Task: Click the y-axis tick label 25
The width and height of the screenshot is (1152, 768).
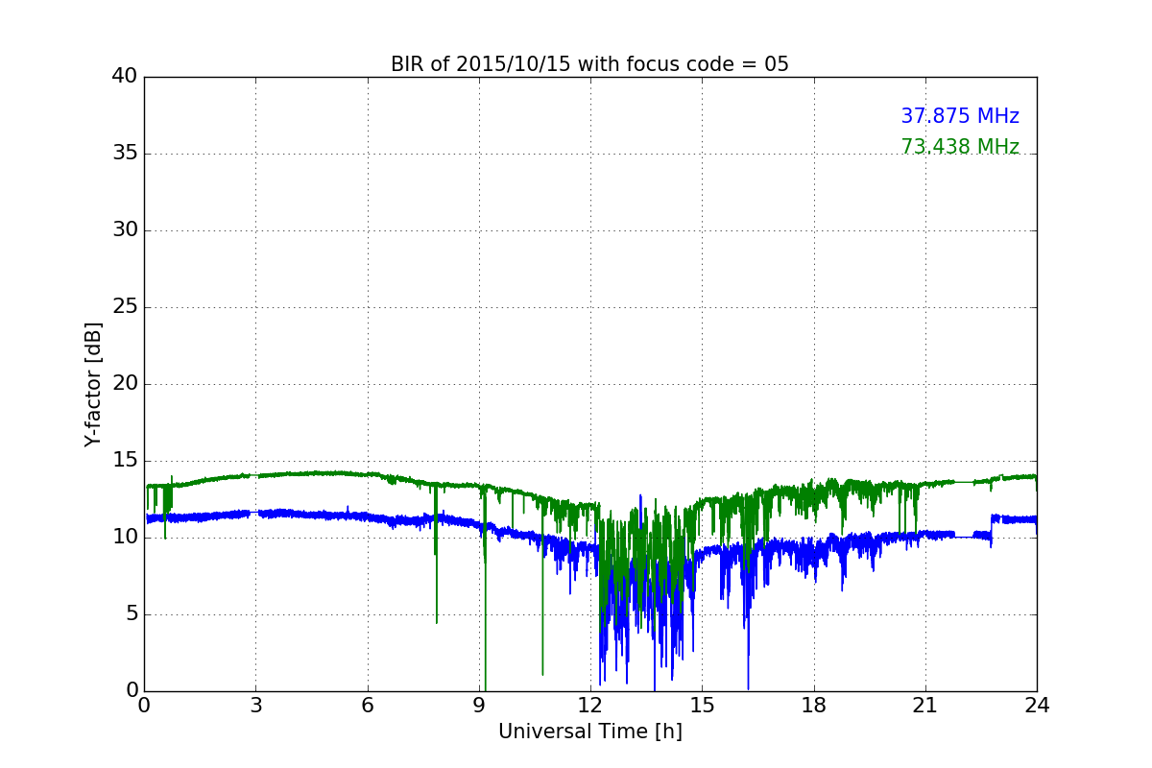Action: (124, 307)
